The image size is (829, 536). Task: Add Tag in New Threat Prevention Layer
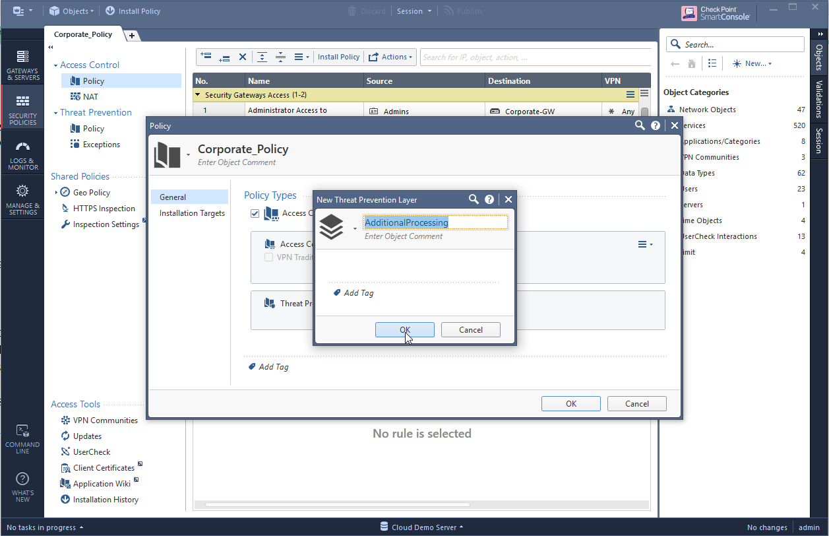pyautogui.click(x=353, y=292)
